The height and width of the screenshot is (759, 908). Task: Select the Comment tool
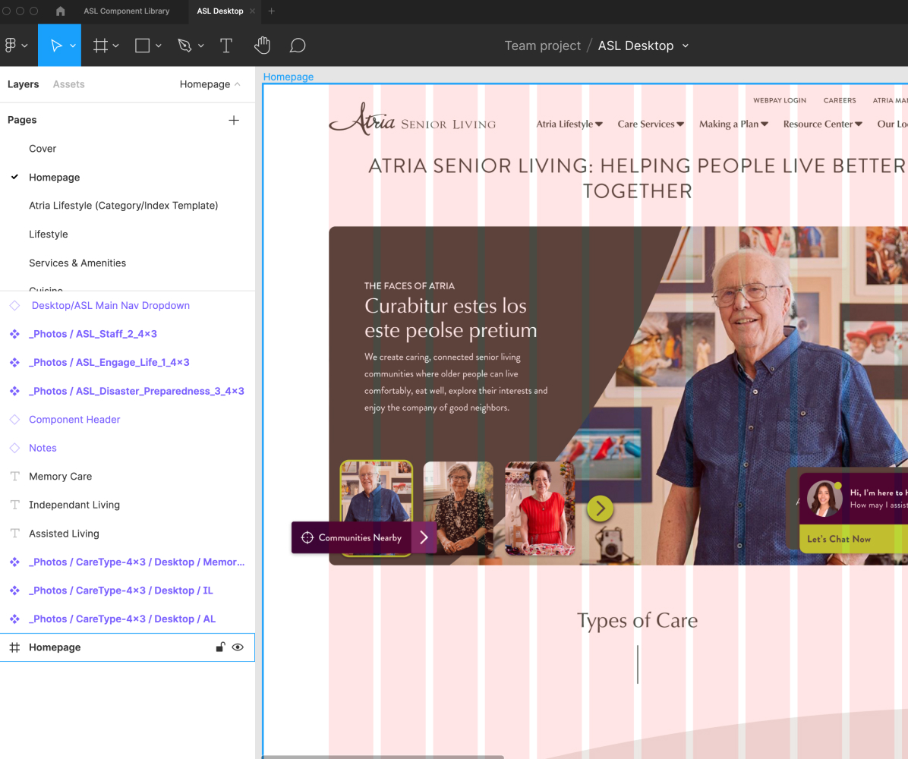298,45
